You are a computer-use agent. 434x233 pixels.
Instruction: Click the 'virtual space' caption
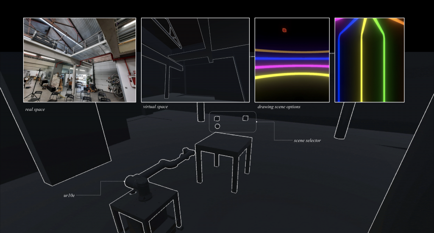click(x=156, y=107)
